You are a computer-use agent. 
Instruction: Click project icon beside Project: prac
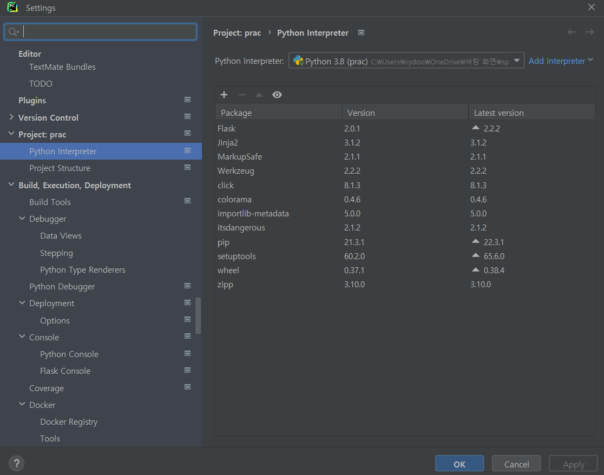[188, 134]
